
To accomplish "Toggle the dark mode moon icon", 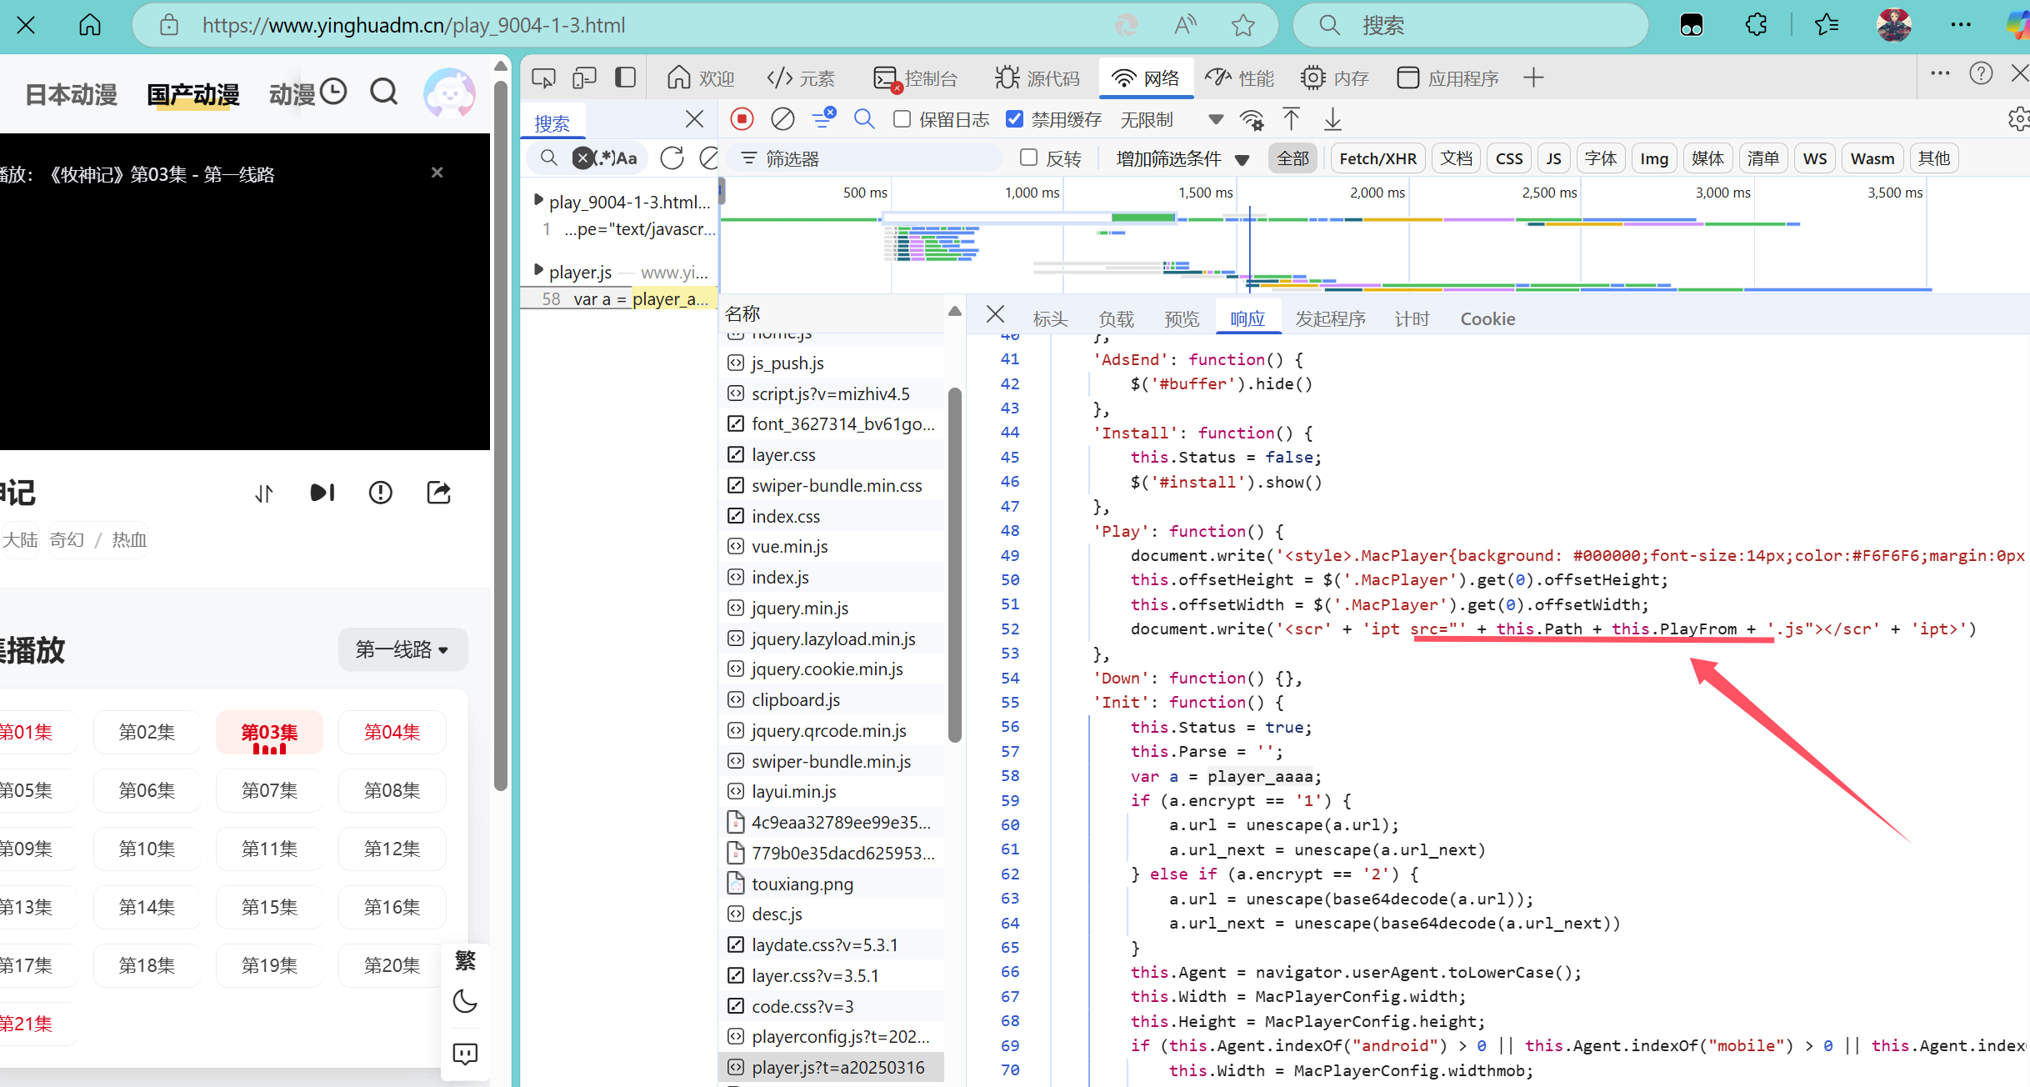I will click(x=465, y=1000).
